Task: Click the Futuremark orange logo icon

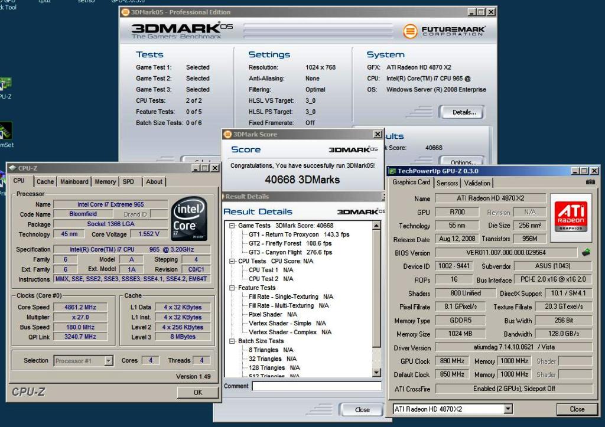Action: [x=410, y=31]
